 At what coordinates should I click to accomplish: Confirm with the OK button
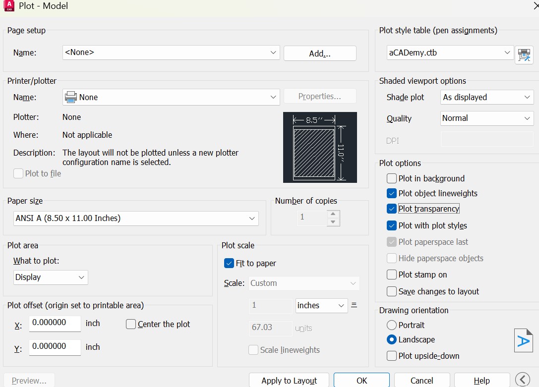coord(361,381)
